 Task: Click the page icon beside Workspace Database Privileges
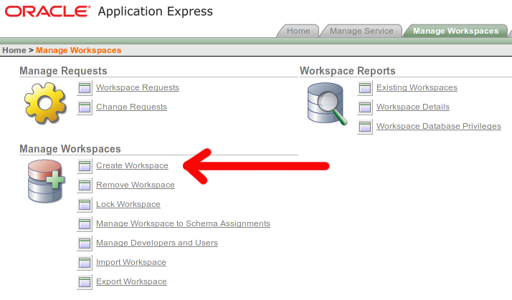point(365,127)
